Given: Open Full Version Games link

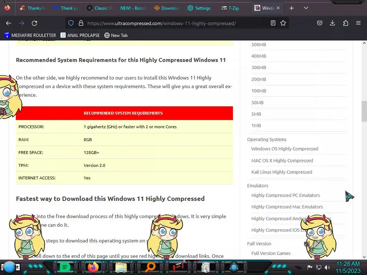Looking at the screenshot, I should 271,253.
